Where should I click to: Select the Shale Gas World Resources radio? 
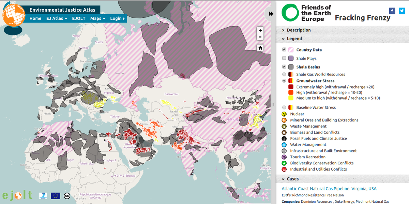pyautogui.click(x=284, y=74)
